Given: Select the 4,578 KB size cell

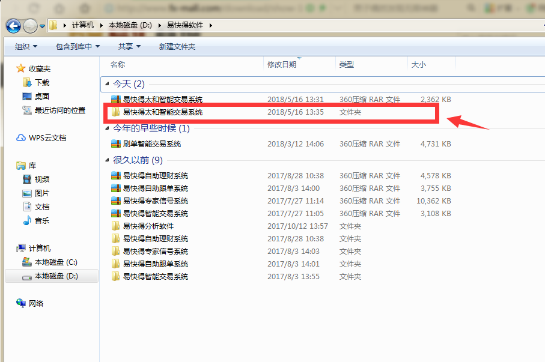Looking at the screenshot, I should coord(436,176).
